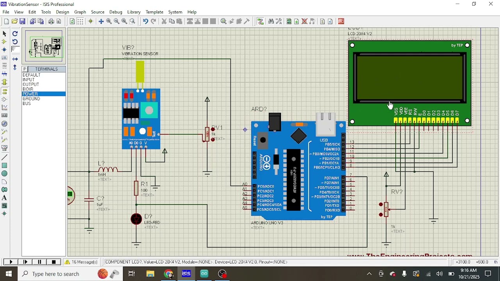Undo the last change
This screenshot has width=500, height=281.
click(145, 21)
